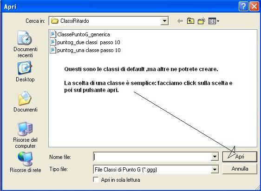Click the Apri button
This screenshot has width=261, height=191.
click(240, 157)
